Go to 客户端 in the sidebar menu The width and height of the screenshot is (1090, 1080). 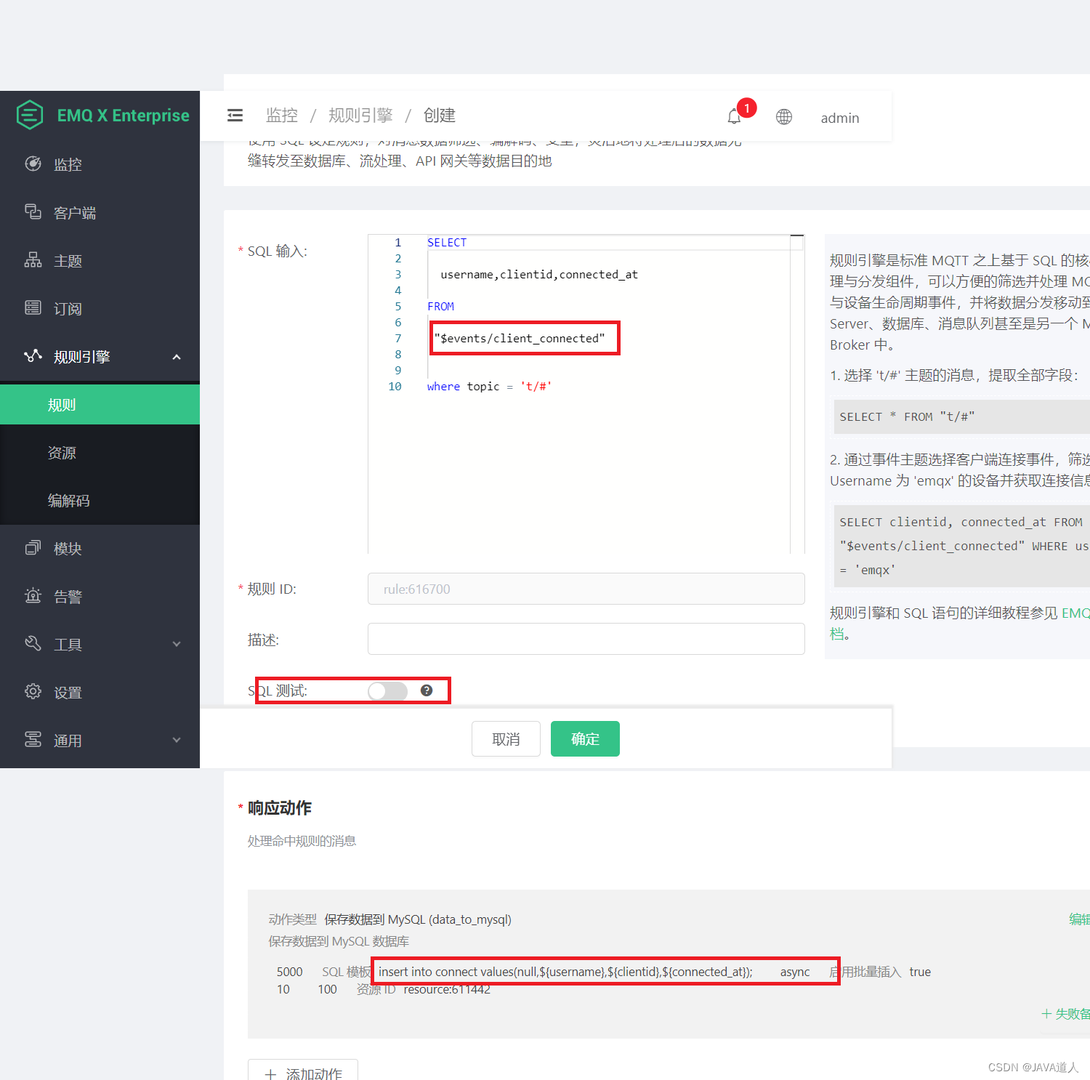coord(100,212)
